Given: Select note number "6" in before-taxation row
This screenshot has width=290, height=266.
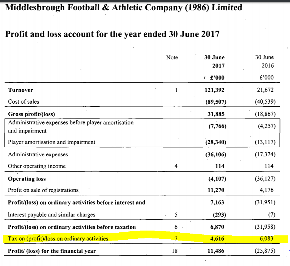Looking at the screenshot, I should point(176,227).
